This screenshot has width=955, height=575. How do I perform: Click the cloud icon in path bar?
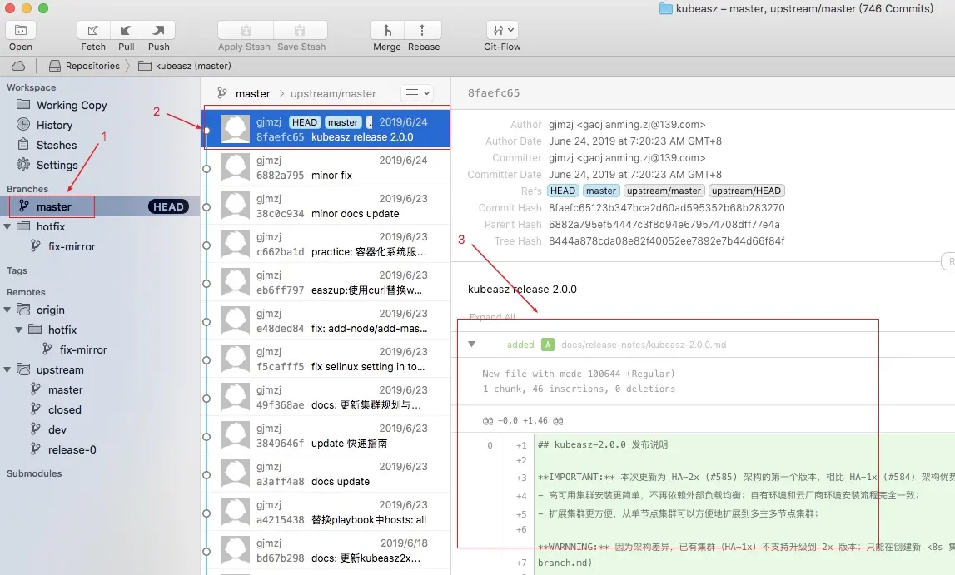click(18, 66)
